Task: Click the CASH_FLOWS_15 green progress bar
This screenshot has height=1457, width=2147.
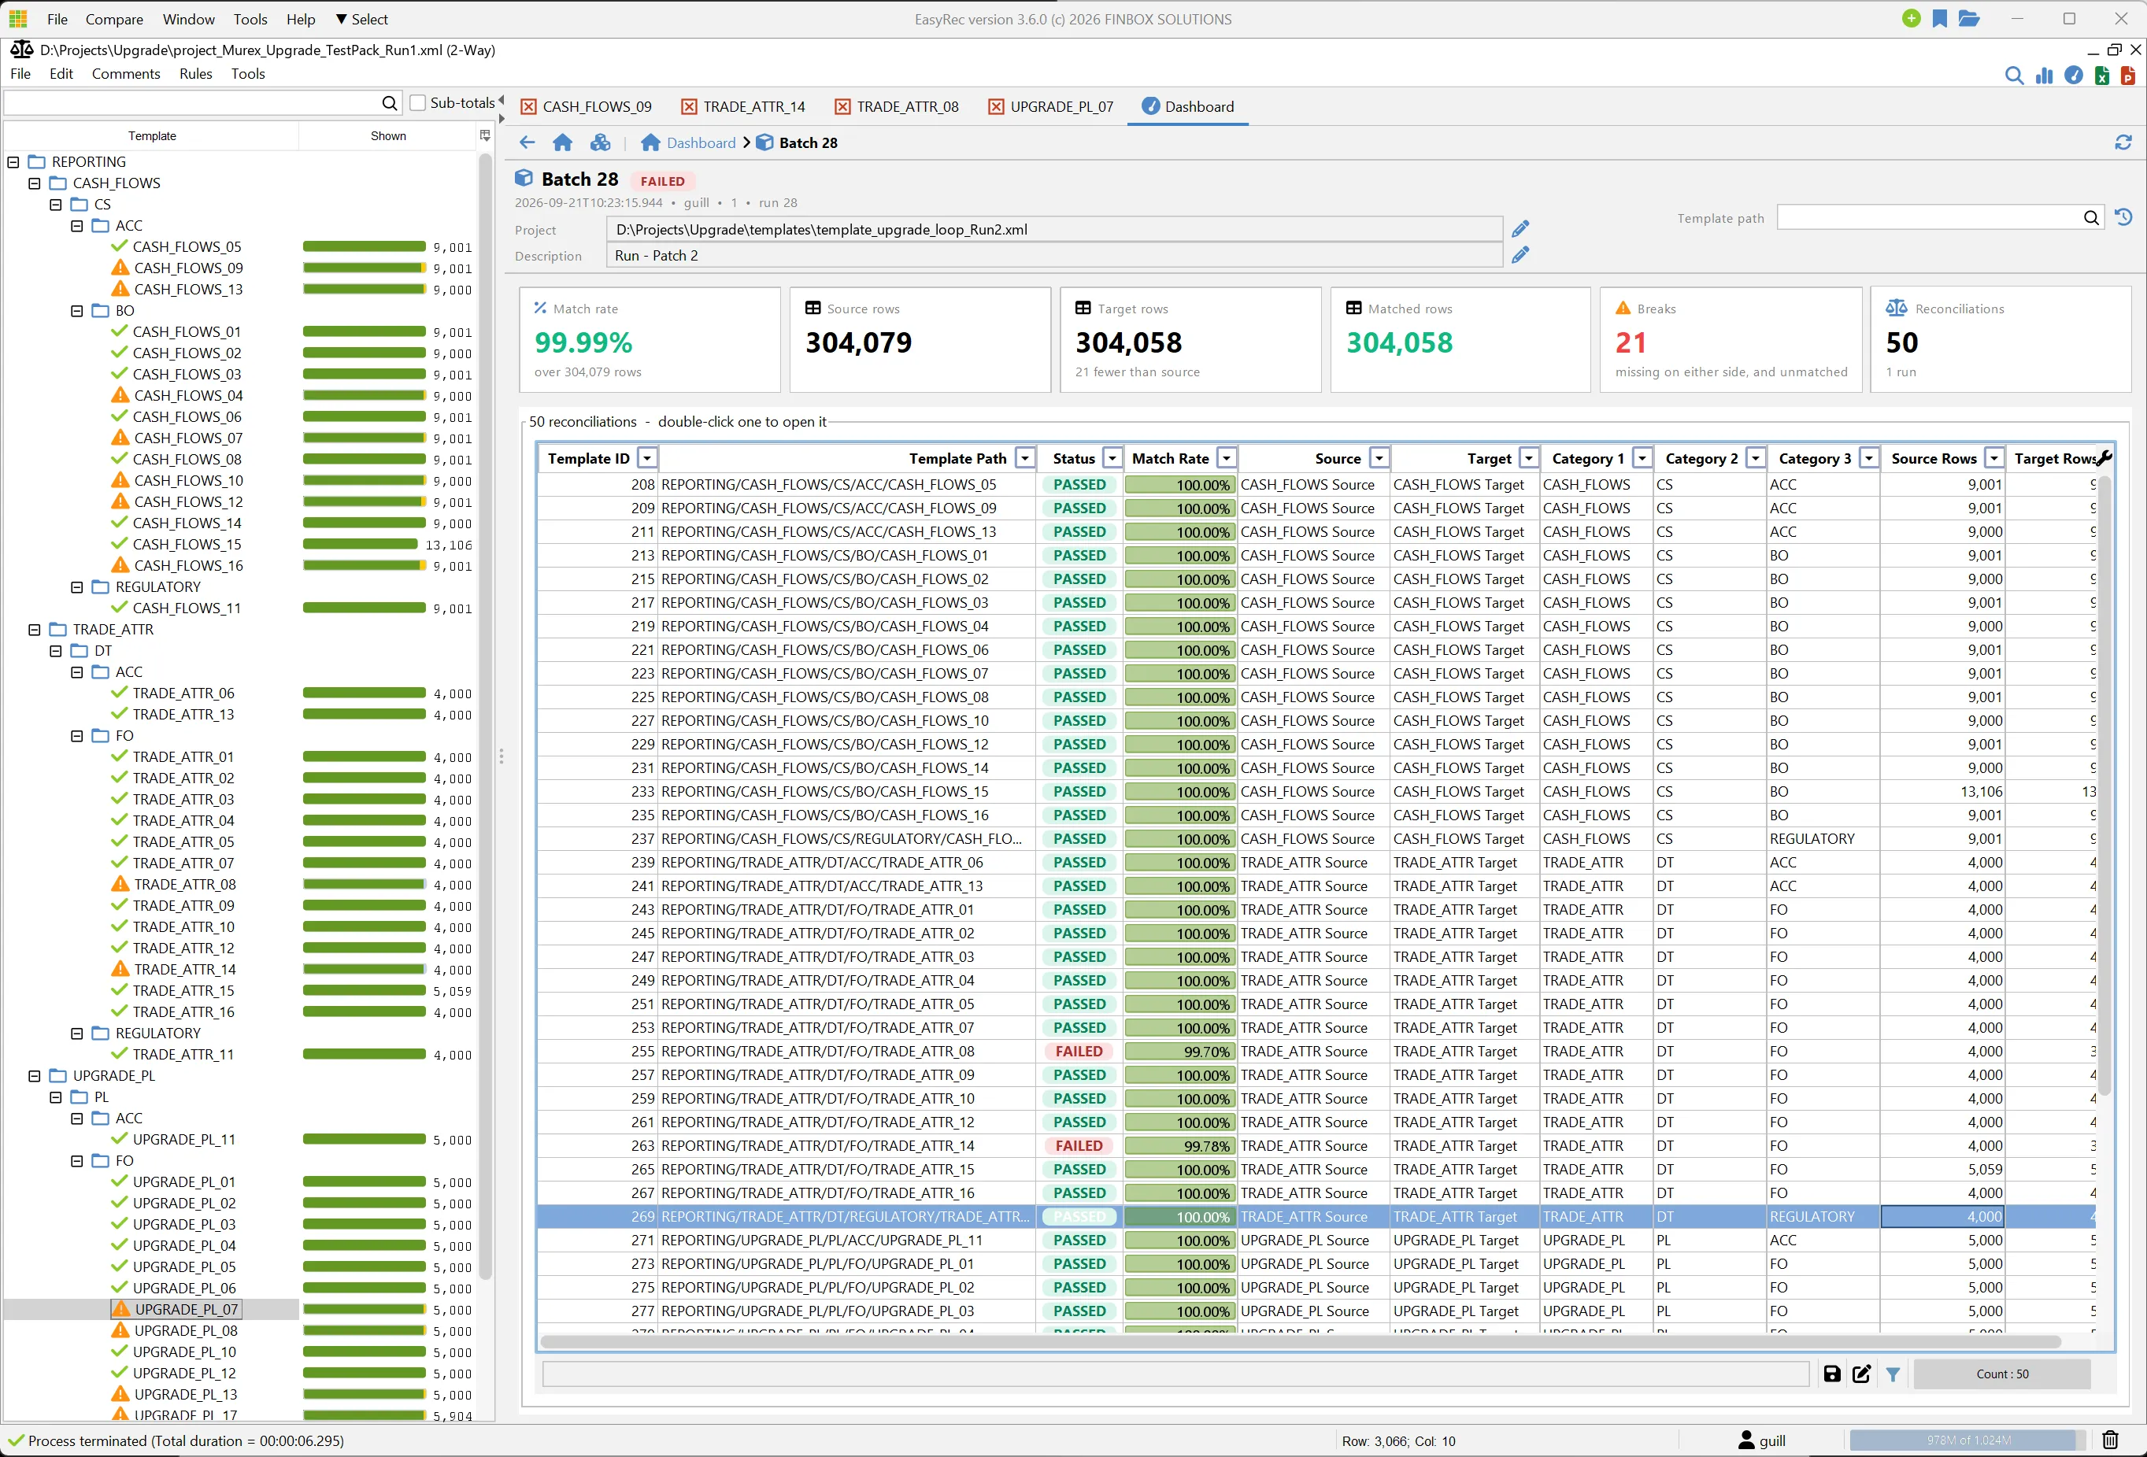Action: coord(361,544)
